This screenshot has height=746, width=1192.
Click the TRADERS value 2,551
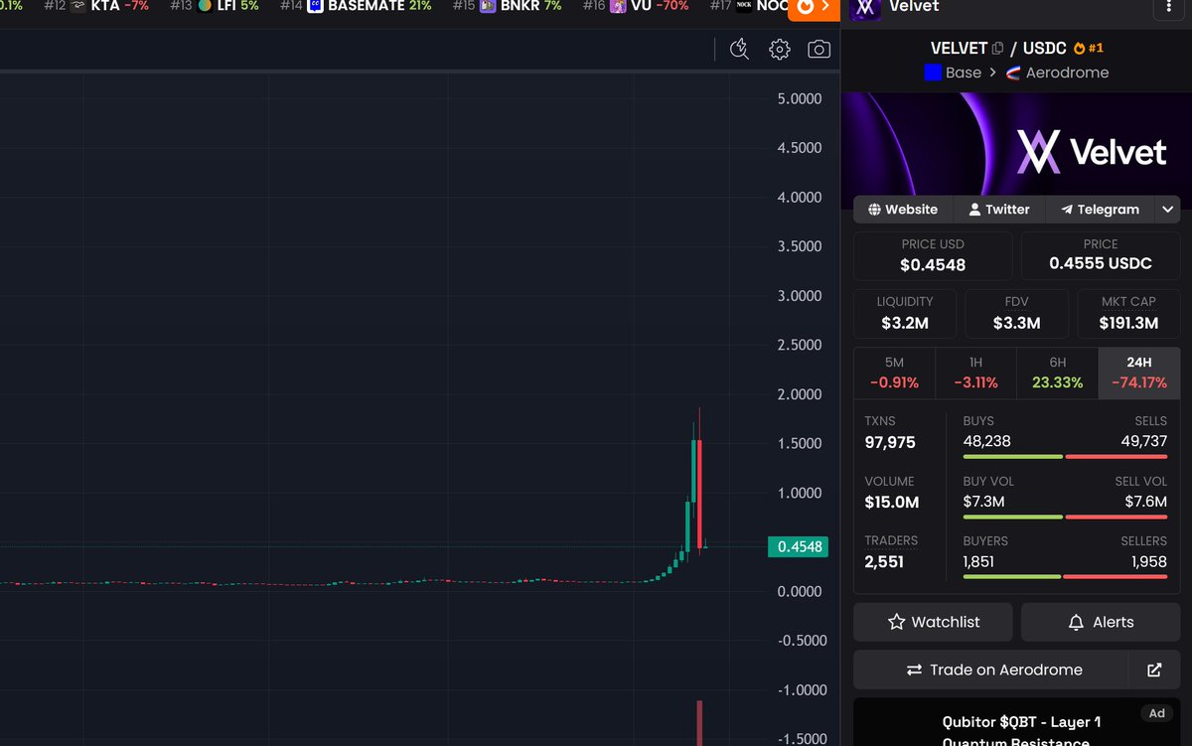tap(883, 562)
